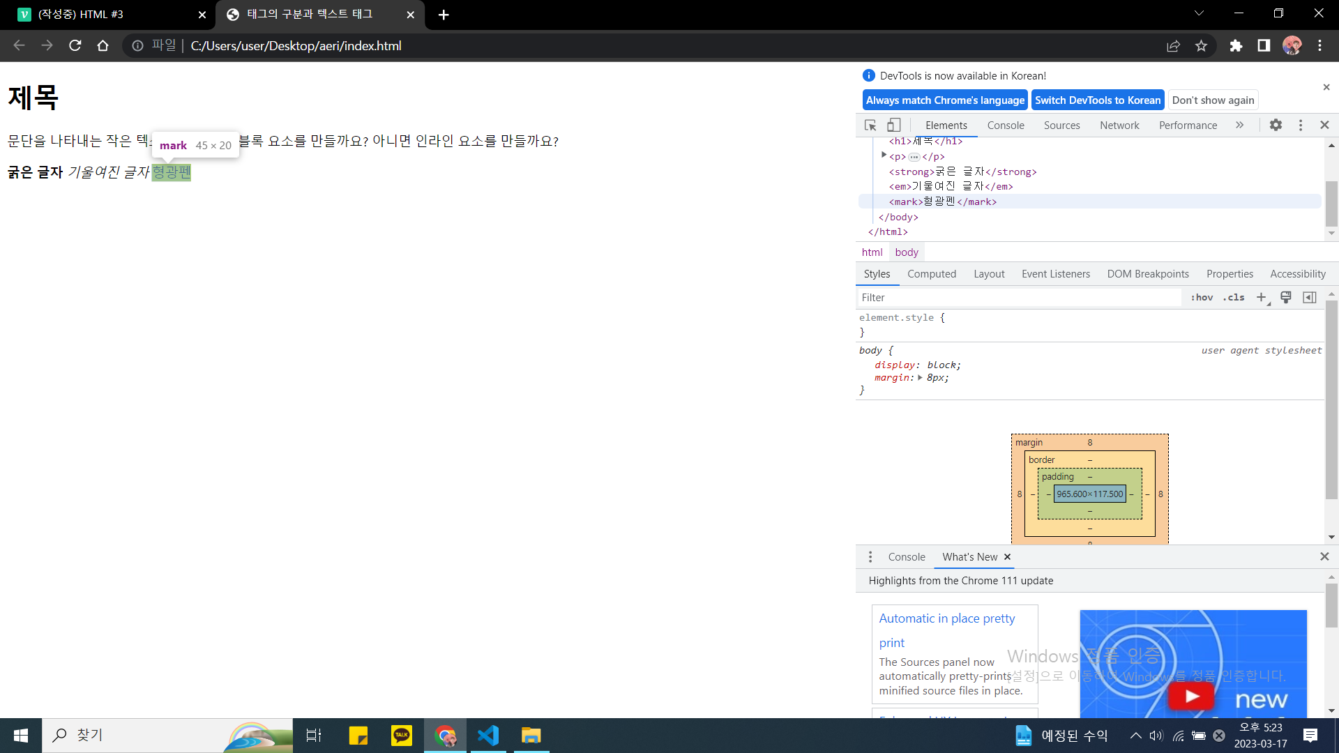Expand the collapsed p element node
This screenshot has width=1339, height=753.
(884, 156)
